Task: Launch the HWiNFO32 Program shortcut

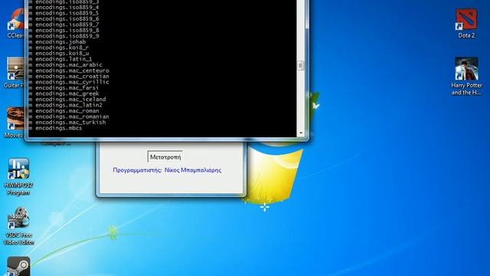Action: point(18,177)
